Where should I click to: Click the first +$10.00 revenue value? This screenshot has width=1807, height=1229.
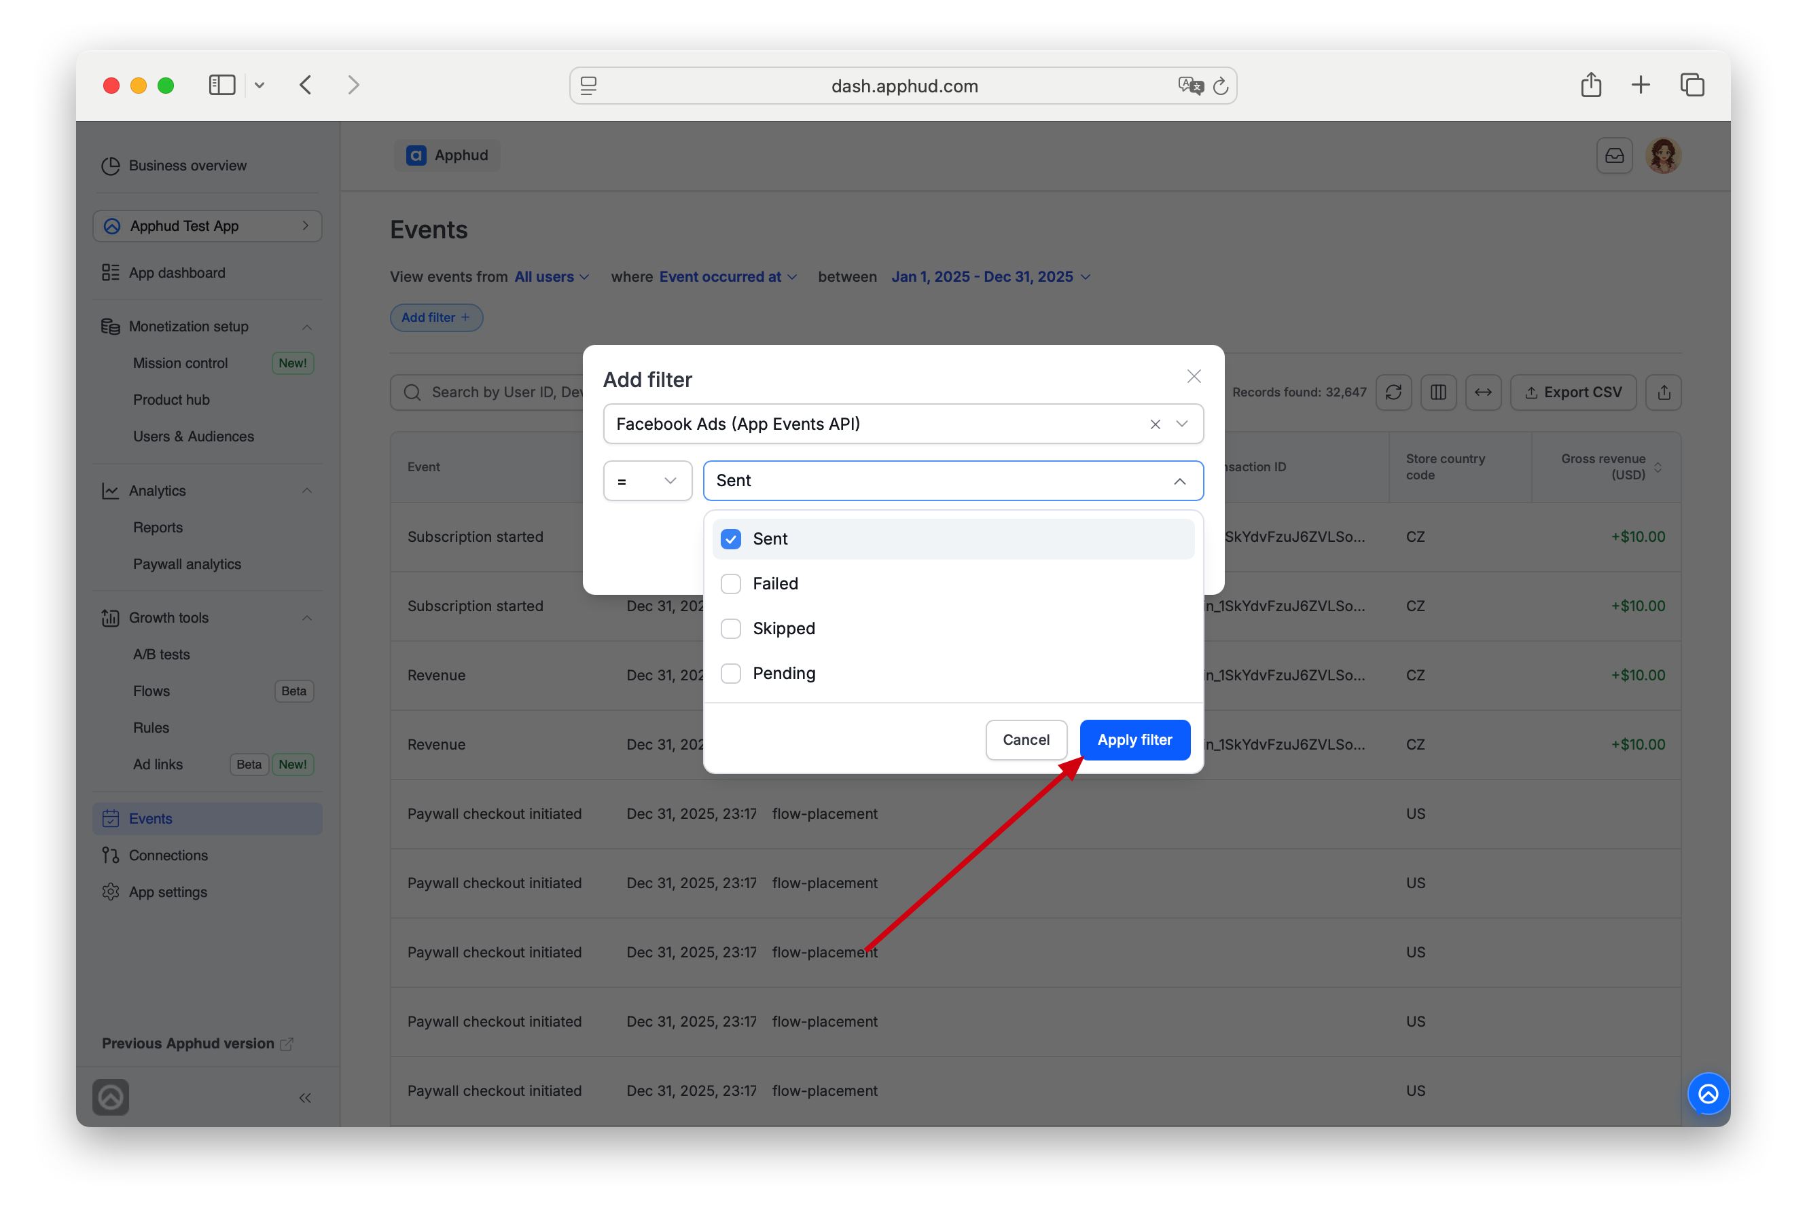(1637, 536)
